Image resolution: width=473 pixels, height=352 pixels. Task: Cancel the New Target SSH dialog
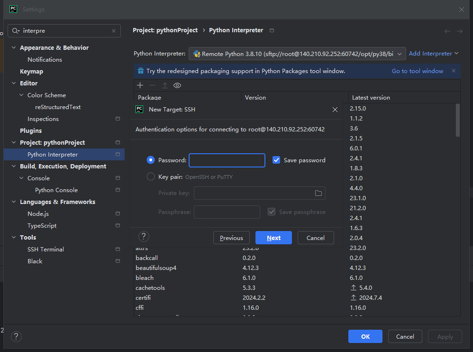(x=316, y=238)
